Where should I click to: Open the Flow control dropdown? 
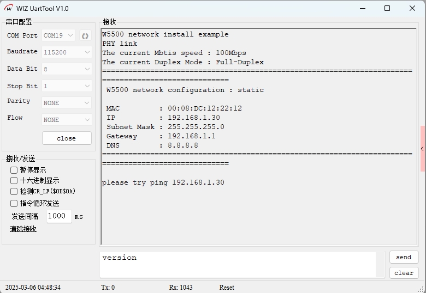tap(67, 120)
